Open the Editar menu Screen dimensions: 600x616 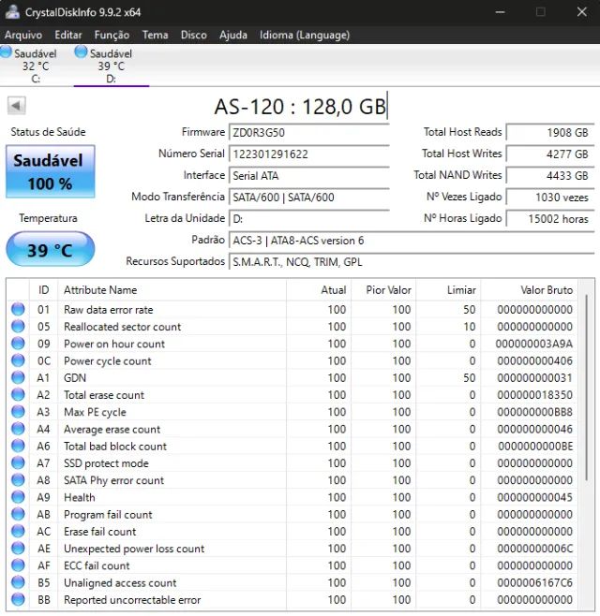[68, 35]
